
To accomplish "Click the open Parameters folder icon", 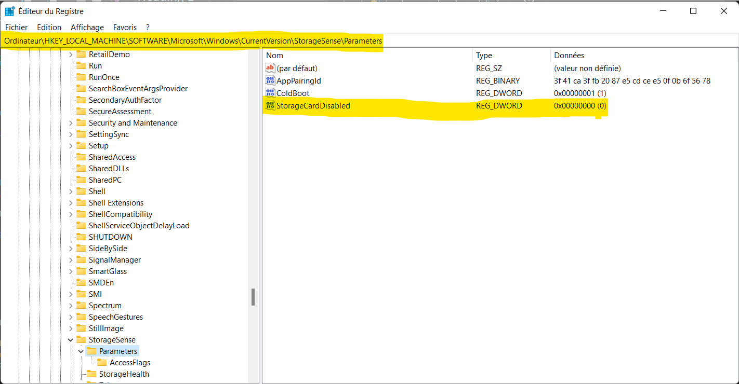I will pos(91,351).
